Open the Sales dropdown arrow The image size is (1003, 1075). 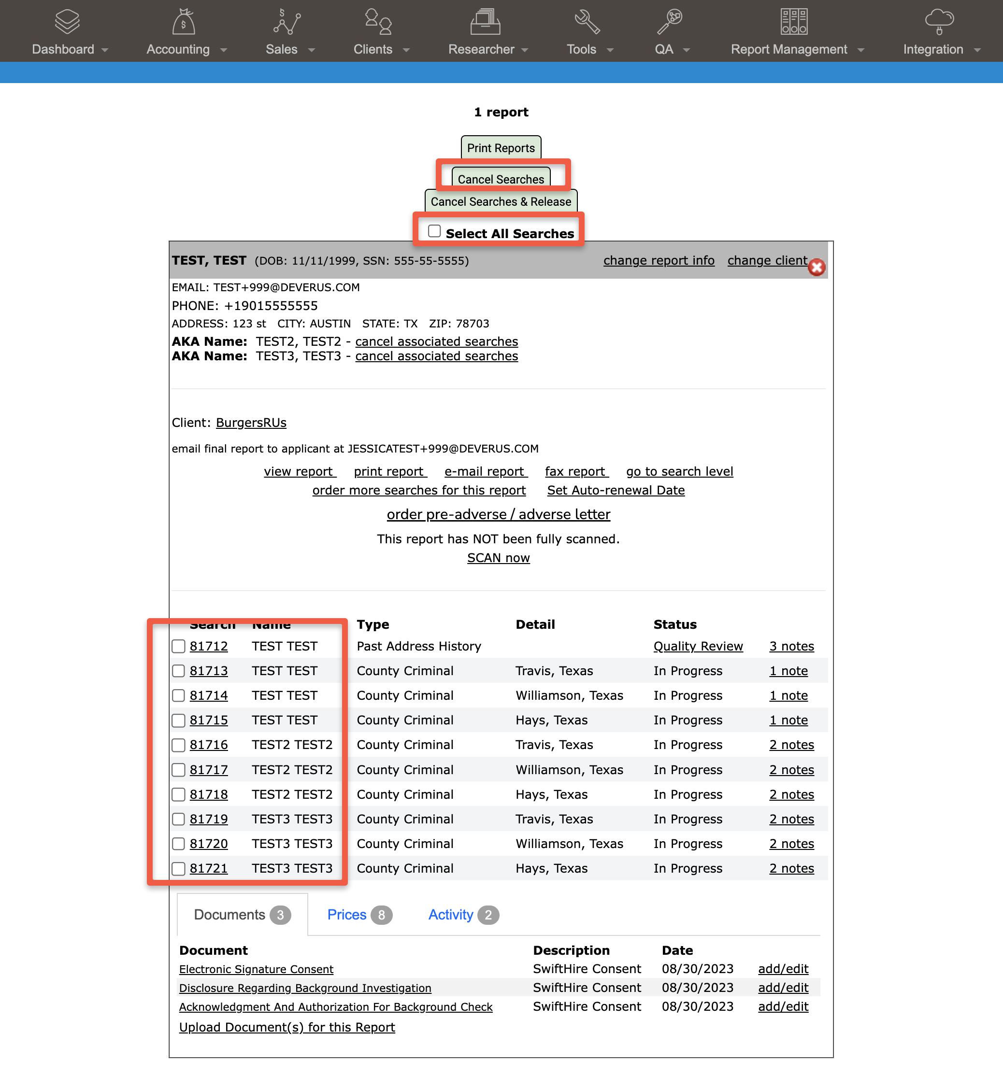(312, 50)
